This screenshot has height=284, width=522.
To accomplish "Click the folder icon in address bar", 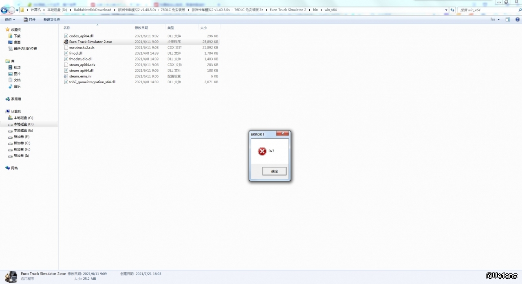I will (22, 10).
